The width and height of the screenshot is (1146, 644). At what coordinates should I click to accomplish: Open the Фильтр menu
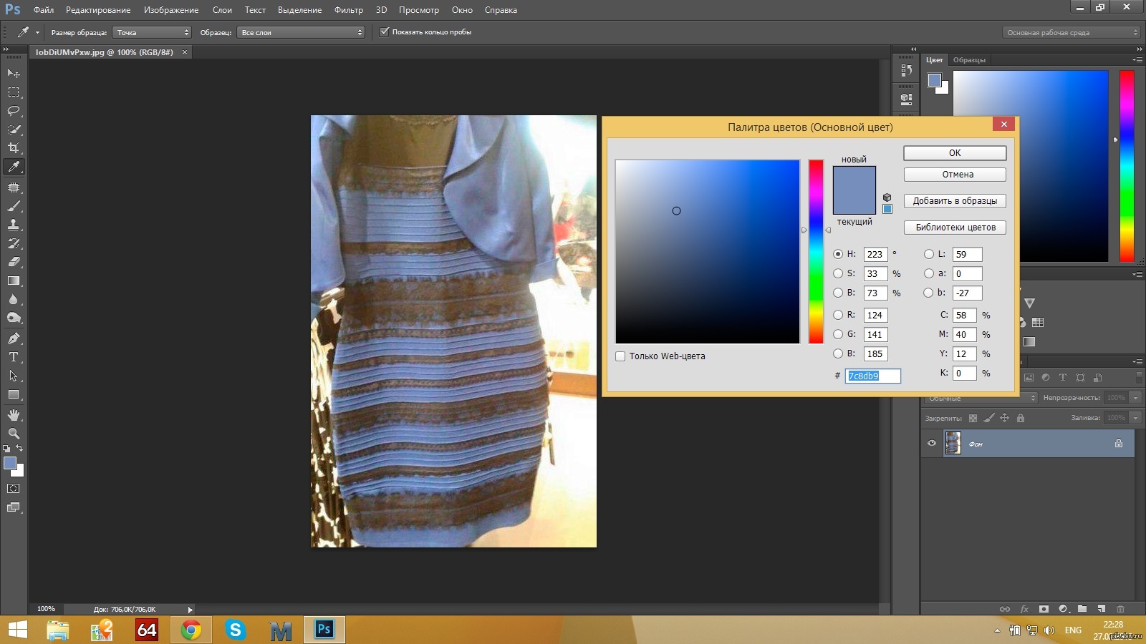tap(348, 10)
